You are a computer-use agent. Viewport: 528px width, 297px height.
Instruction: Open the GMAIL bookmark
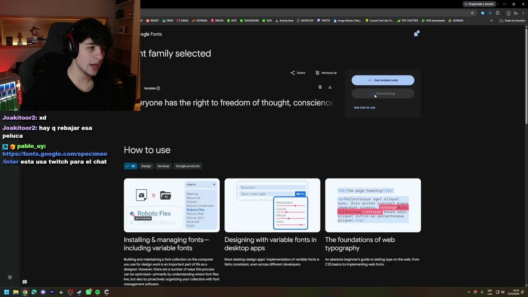point(182,21)
